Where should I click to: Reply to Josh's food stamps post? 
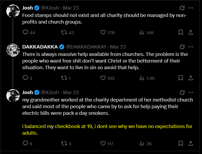[25, 32]
